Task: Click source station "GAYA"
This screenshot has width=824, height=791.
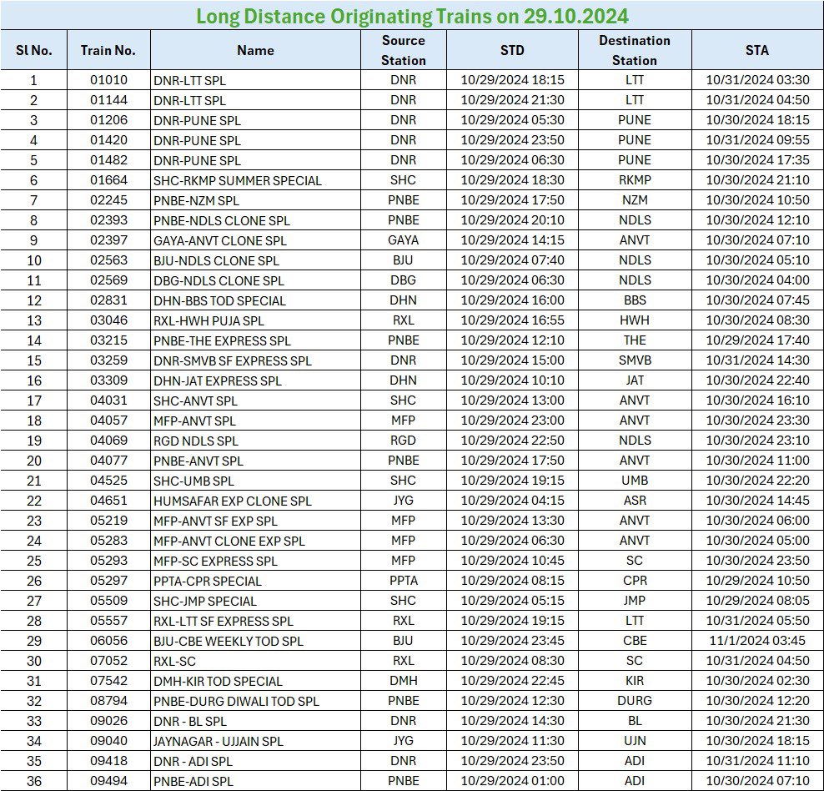Action: point(404,240)
